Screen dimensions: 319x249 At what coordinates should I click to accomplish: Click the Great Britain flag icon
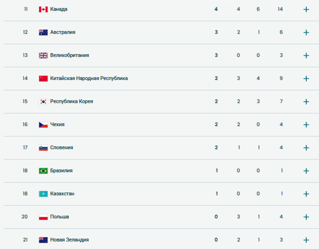[x=44, y=55]
